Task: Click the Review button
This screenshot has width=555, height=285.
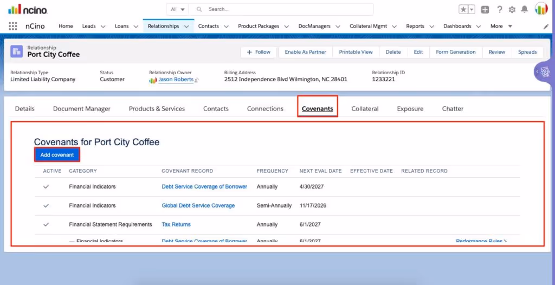Action: pos(497,52)
